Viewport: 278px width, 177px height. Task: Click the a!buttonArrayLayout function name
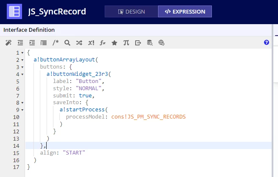pos(64,60)
